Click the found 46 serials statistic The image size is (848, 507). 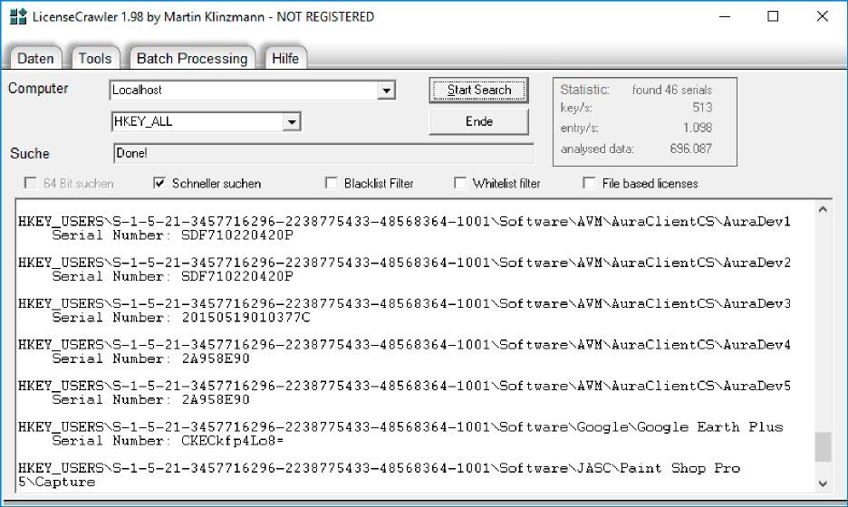tap(671, 90)
